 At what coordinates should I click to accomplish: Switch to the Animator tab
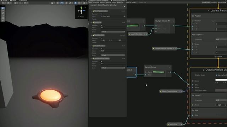pyautogui.click(x=23, y=1)
